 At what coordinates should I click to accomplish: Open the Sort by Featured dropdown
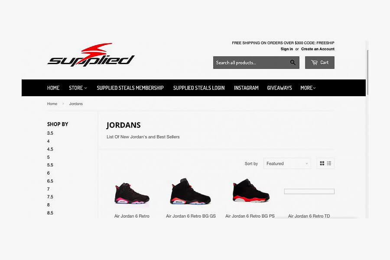coord(287,163)
